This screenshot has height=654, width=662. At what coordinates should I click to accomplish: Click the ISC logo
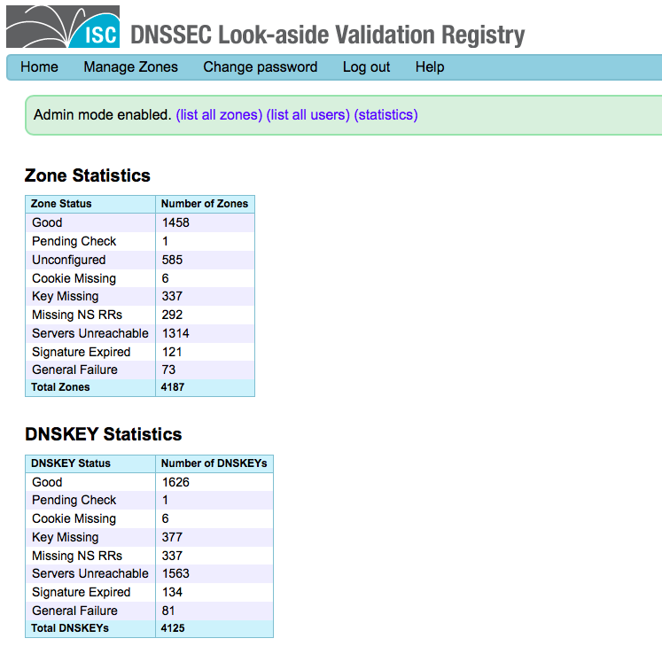(x=63, y=27)
